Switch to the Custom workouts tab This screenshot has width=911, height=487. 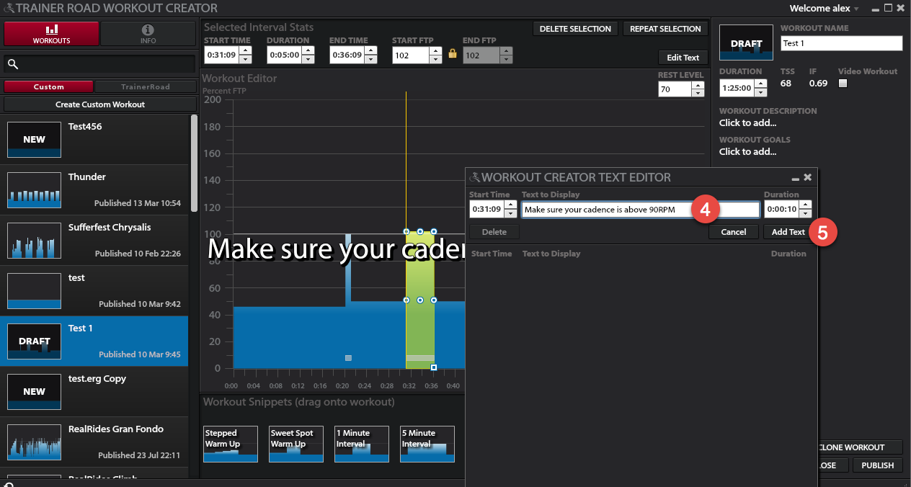pyautogui.click(x=49, y=86)
